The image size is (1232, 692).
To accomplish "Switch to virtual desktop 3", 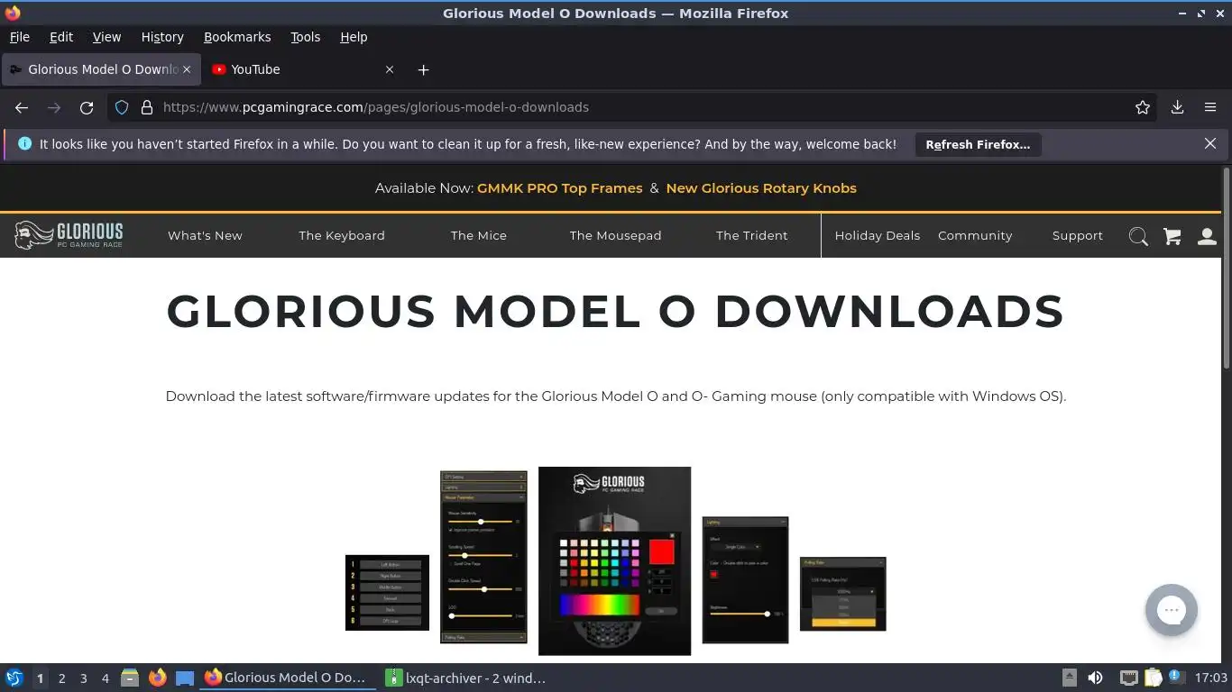I will pos(83,678).
